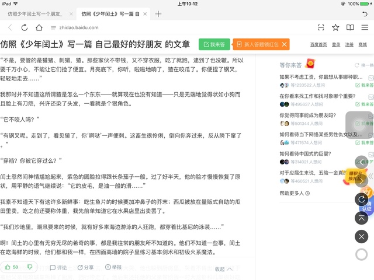Click the green 我来答 button
The width and height of the screenshot is (374, 280).
click(x=214, y=44)
